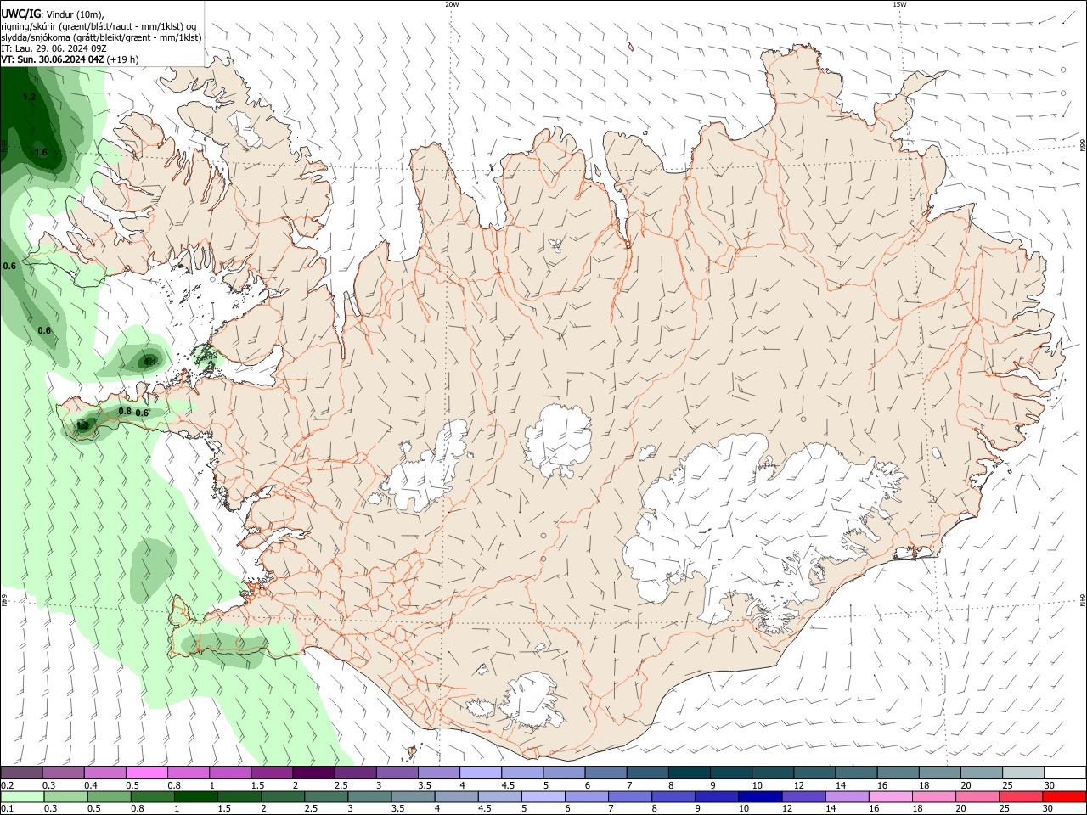Click the '15W' longitude label
The width and height of the screenshot is (1087, 815).
tap(899, 4)
